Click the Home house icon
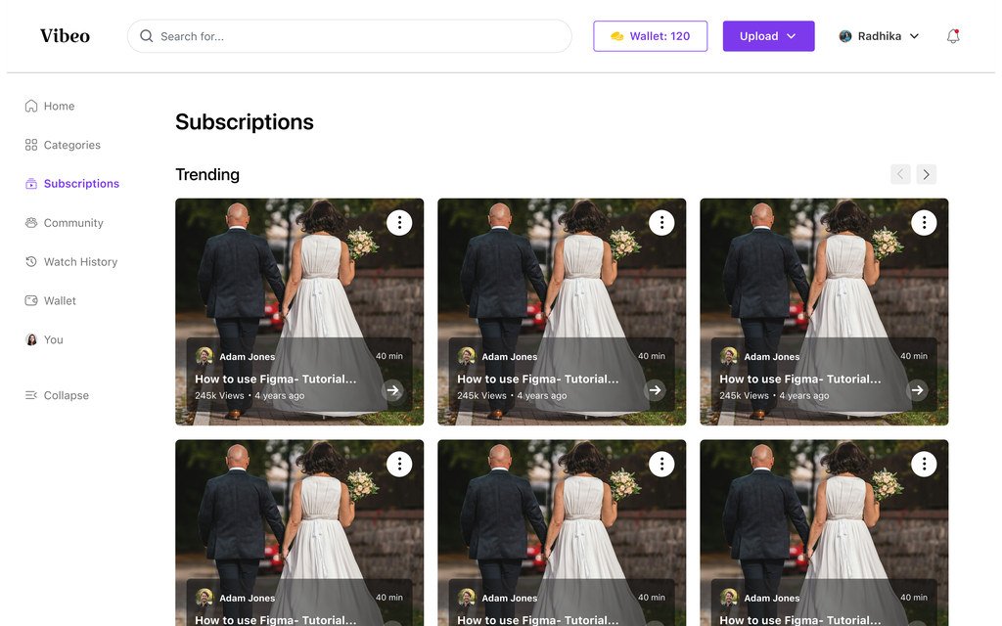 30,106
